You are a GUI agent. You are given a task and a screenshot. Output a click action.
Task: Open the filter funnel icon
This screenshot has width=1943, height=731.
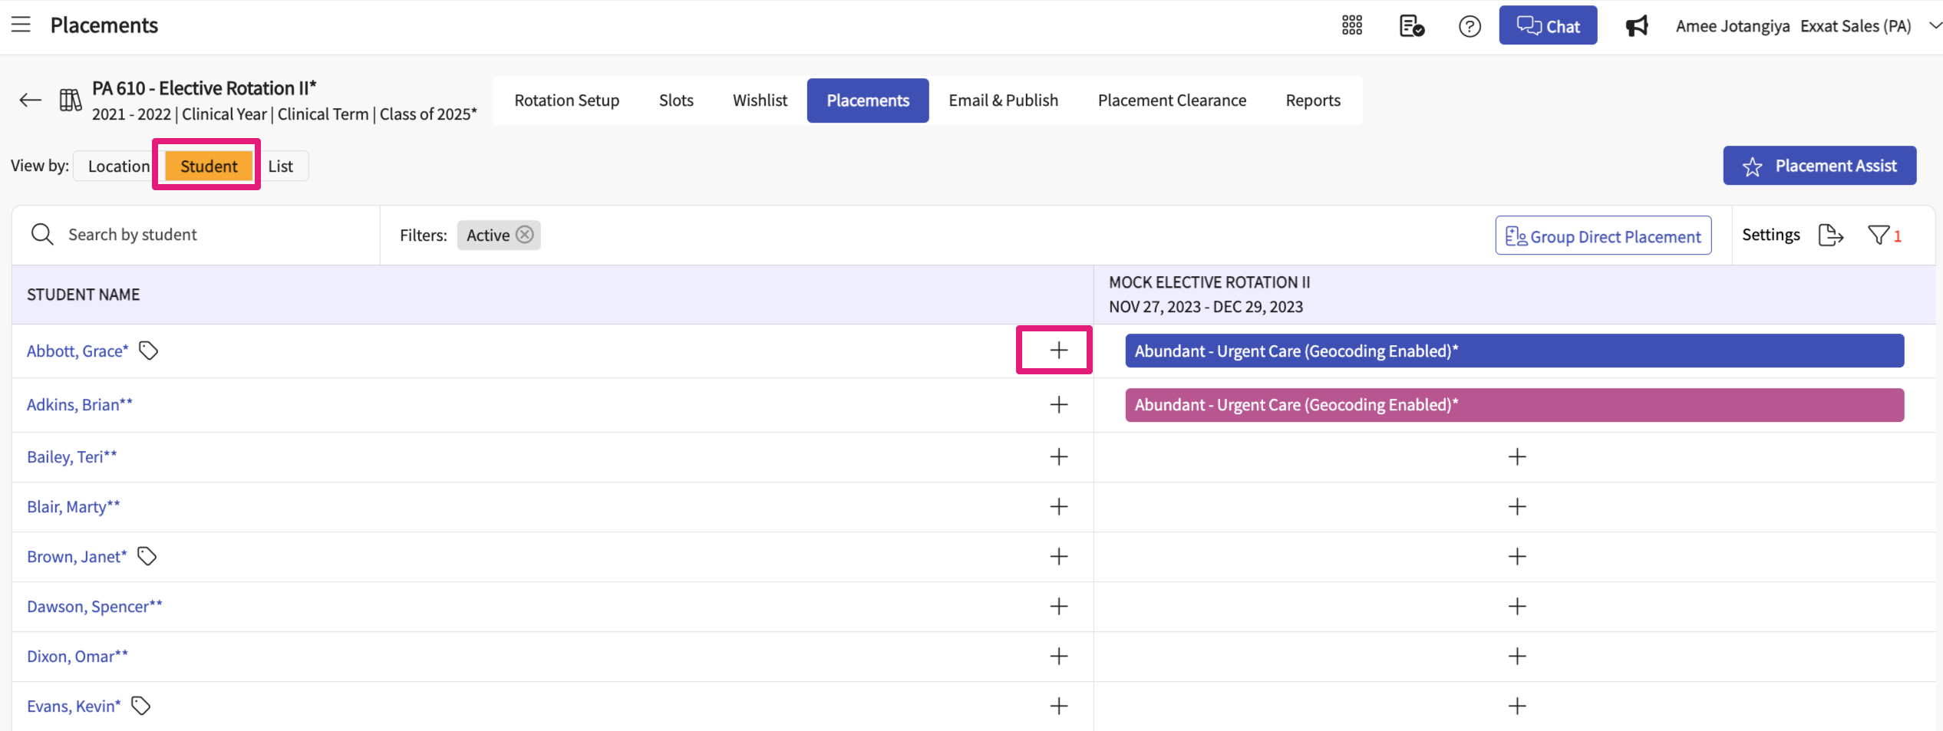point(1879,235)
